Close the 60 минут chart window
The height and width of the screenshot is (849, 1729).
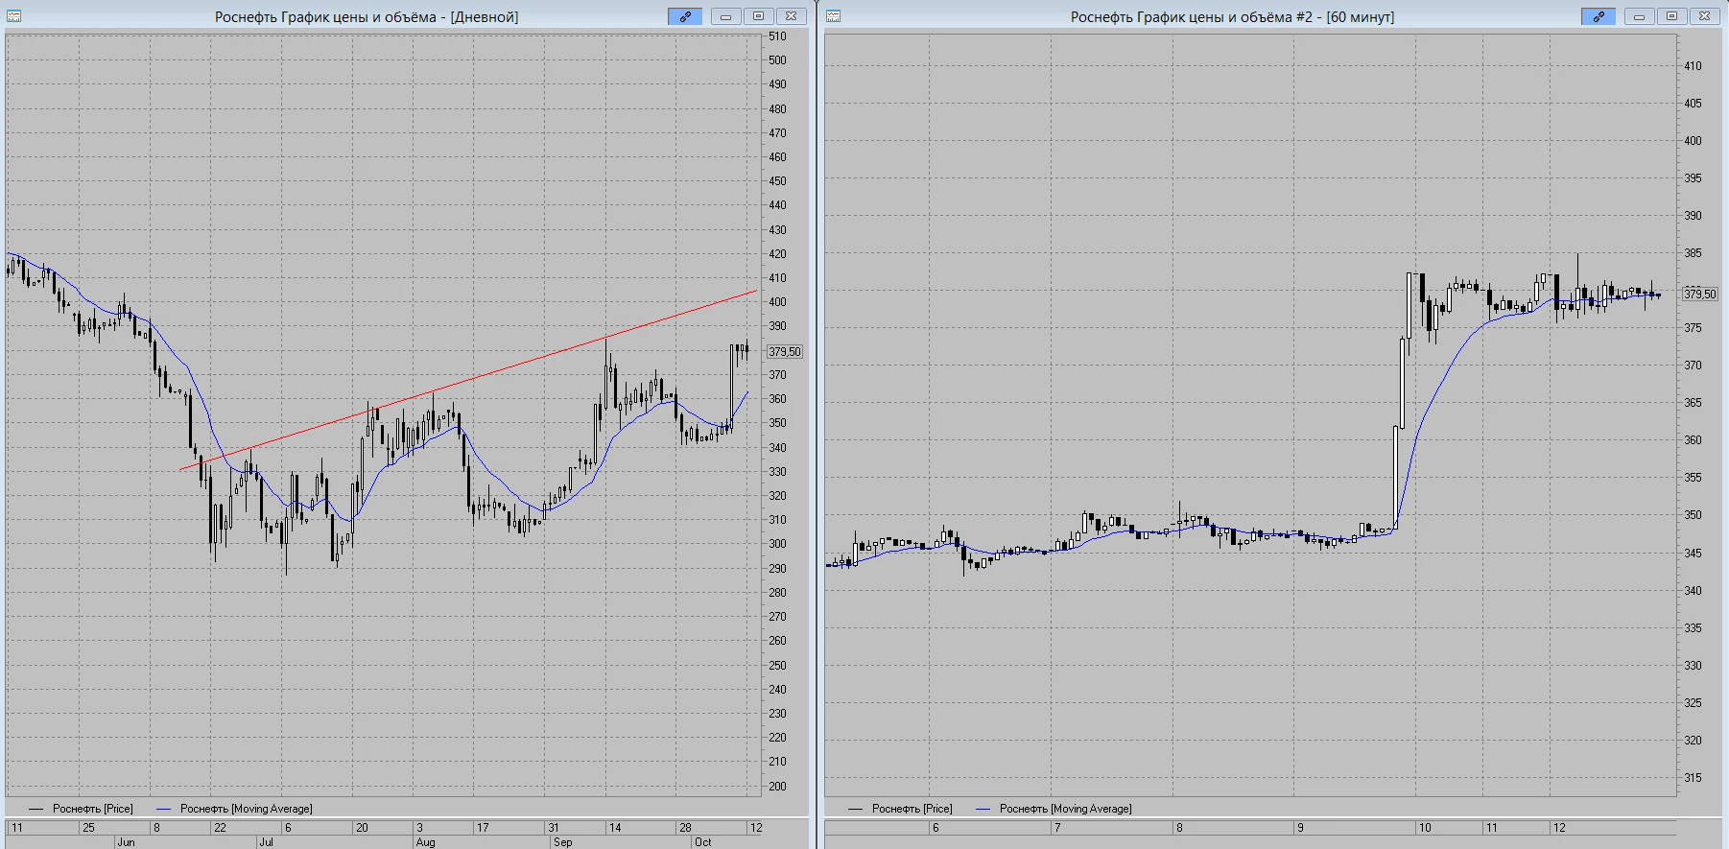[x=1704, y=16]
